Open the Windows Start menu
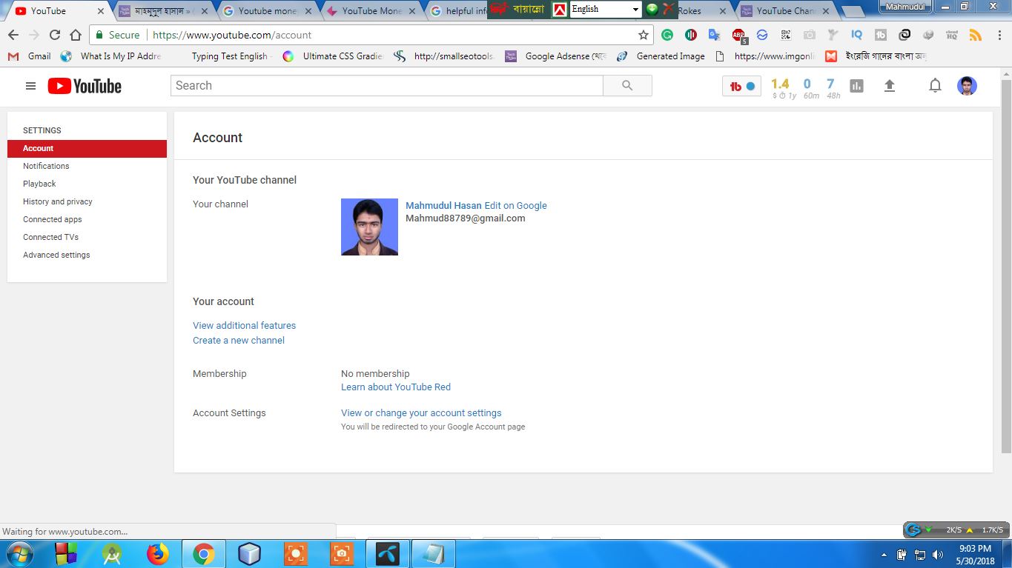Image resolution: width=1012 pixels, height=568 pixels. (19, 554)
